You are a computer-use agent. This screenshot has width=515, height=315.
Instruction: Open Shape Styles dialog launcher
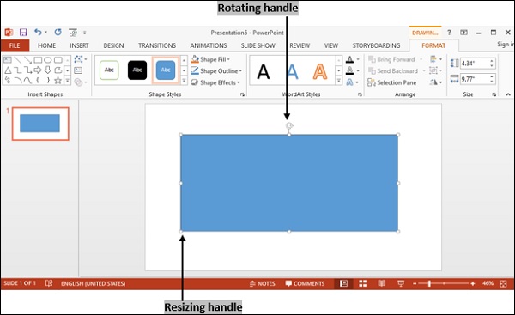coord(242,94)
